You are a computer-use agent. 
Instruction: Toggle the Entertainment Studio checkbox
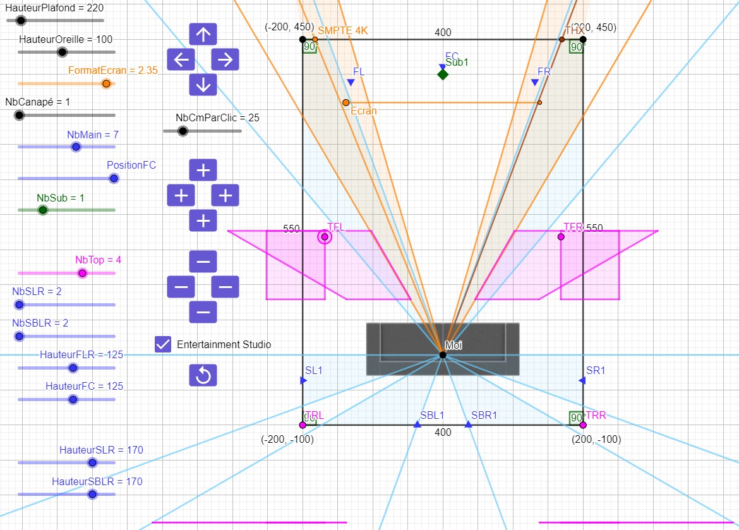[163, 344]
